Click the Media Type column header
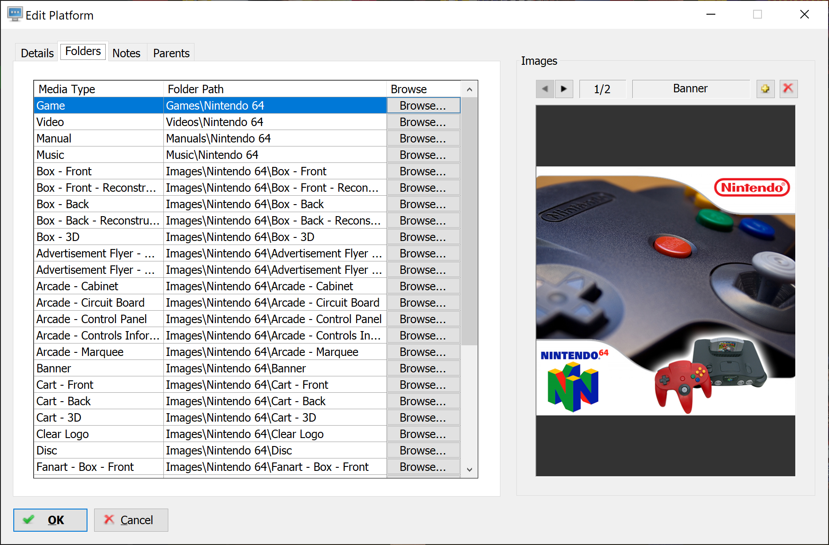Viewport: 829px width, 545px height. [x=99, y=89]
